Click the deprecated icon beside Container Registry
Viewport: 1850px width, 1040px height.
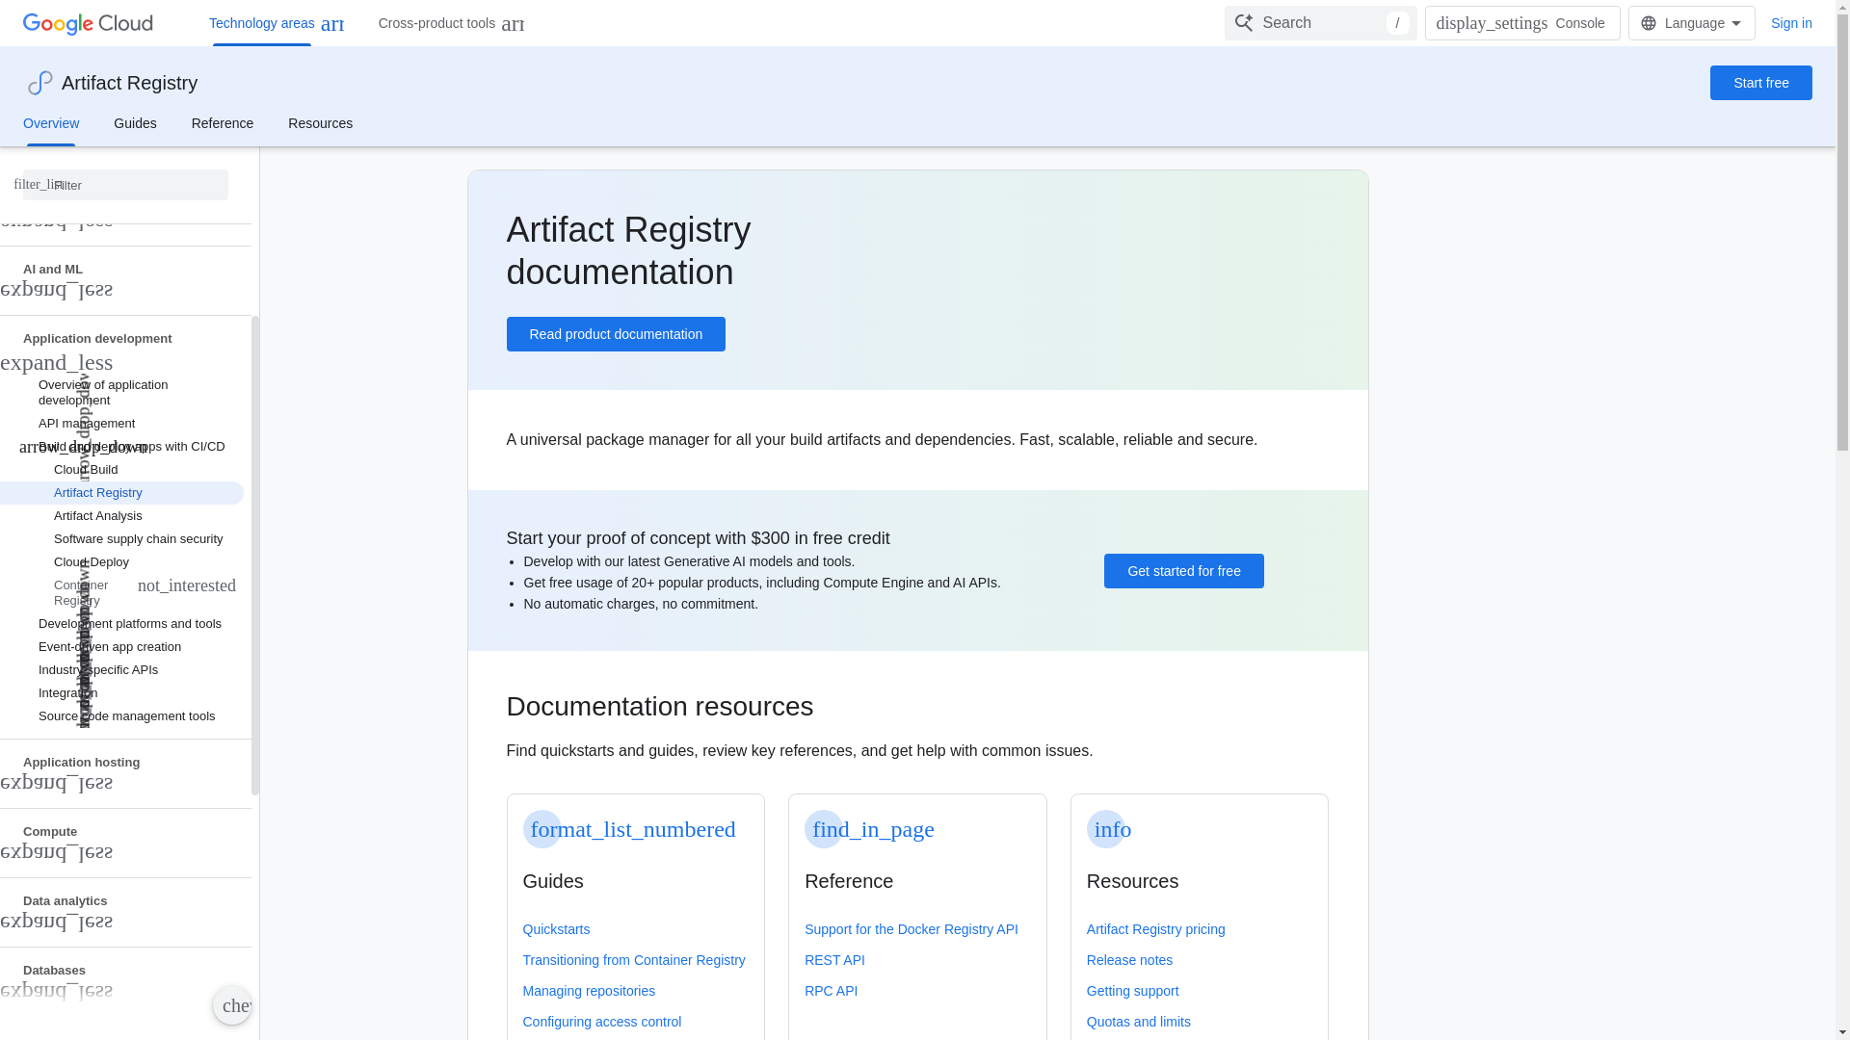[x=187, y=585]
